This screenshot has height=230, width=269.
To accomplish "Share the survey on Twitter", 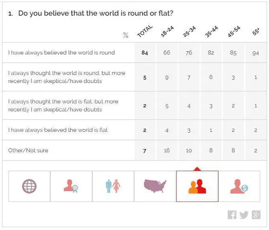I will [244, 215].
